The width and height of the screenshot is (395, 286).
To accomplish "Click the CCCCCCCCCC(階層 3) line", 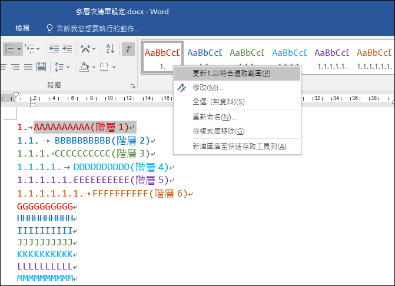I will click(102, 154).
